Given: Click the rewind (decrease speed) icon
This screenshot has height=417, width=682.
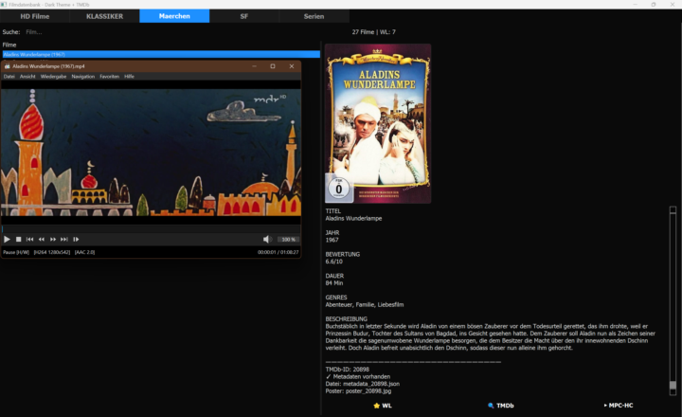Looking at the screenshot, I should click(x=42, y=239).
